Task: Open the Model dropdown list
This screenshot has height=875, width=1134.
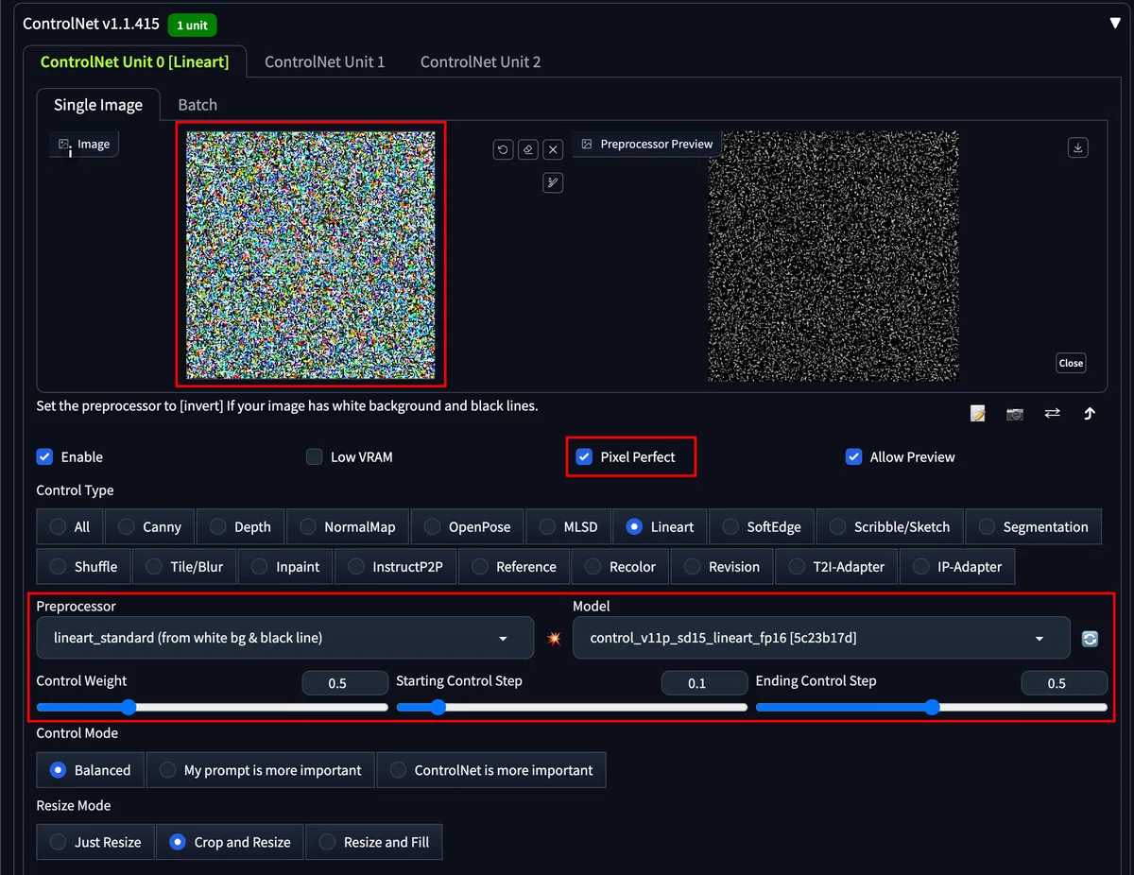Action: (821, 638)
